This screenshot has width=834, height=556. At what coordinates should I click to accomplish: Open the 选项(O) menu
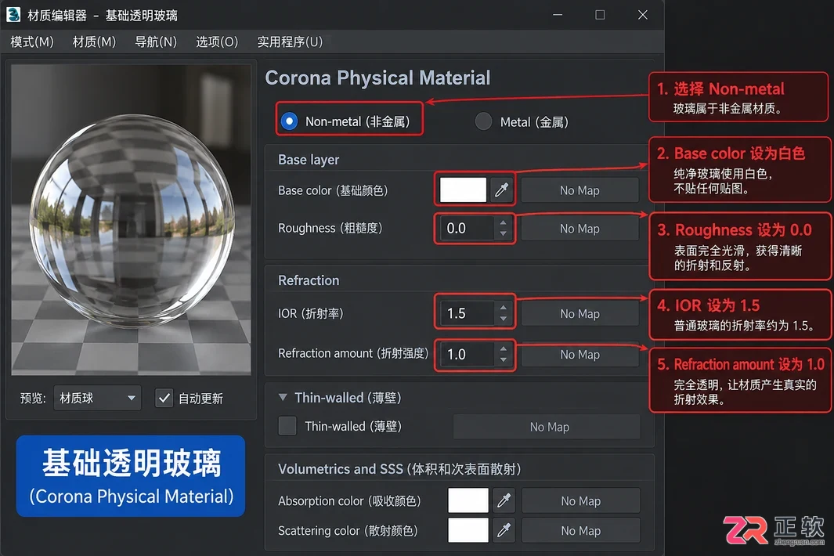(217, 42)
